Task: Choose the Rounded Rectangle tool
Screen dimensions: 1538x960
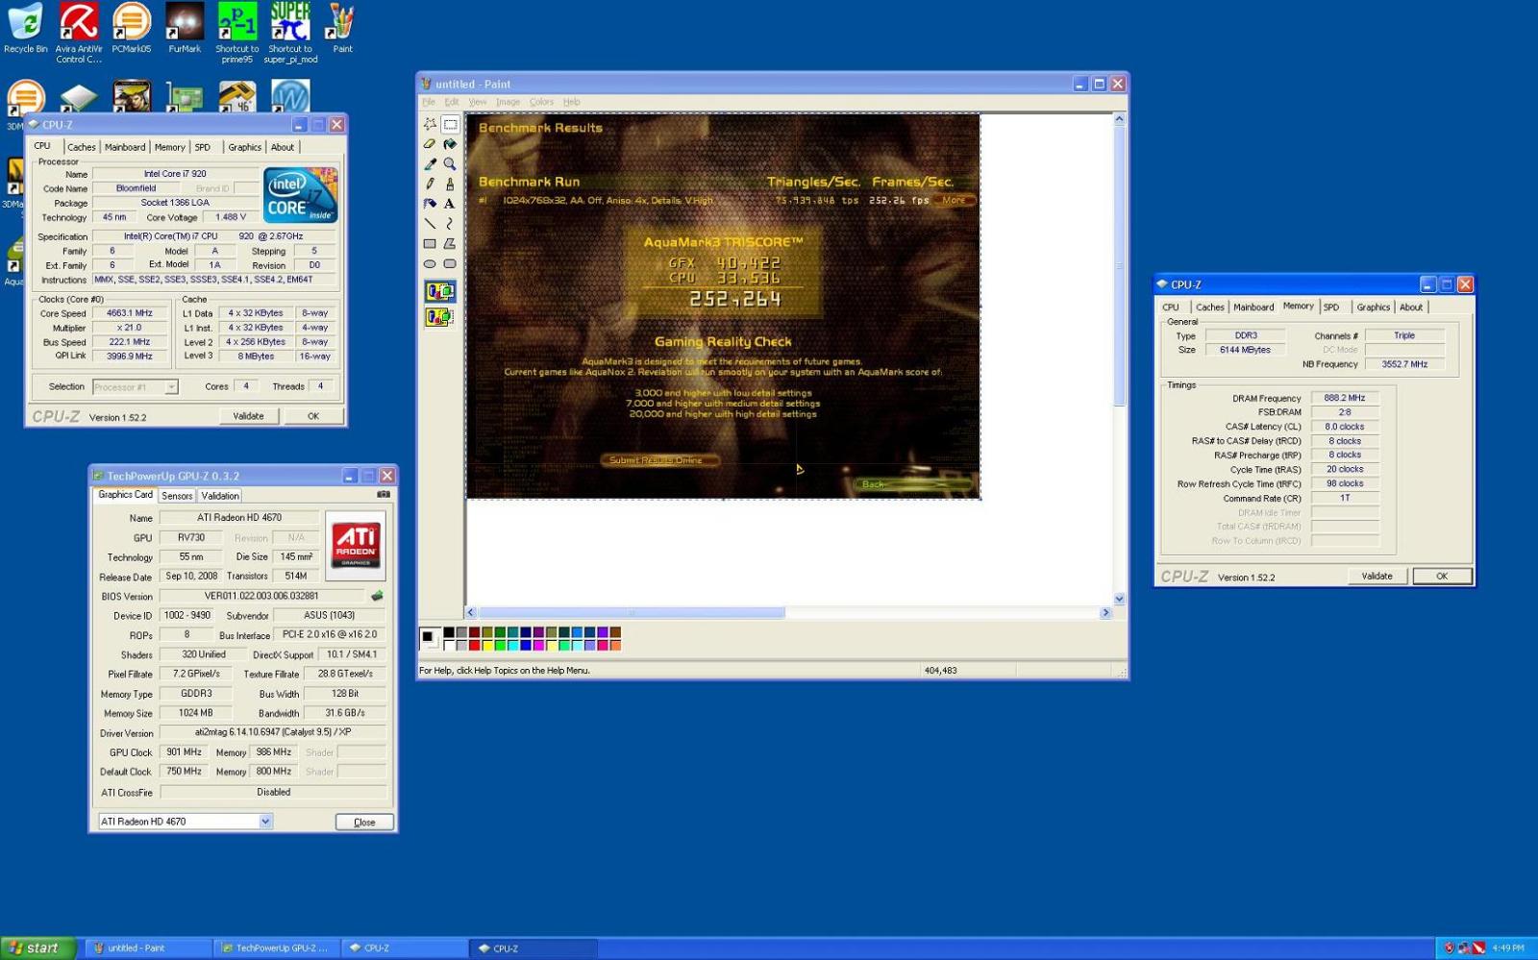Action: [x=450, y=264]
